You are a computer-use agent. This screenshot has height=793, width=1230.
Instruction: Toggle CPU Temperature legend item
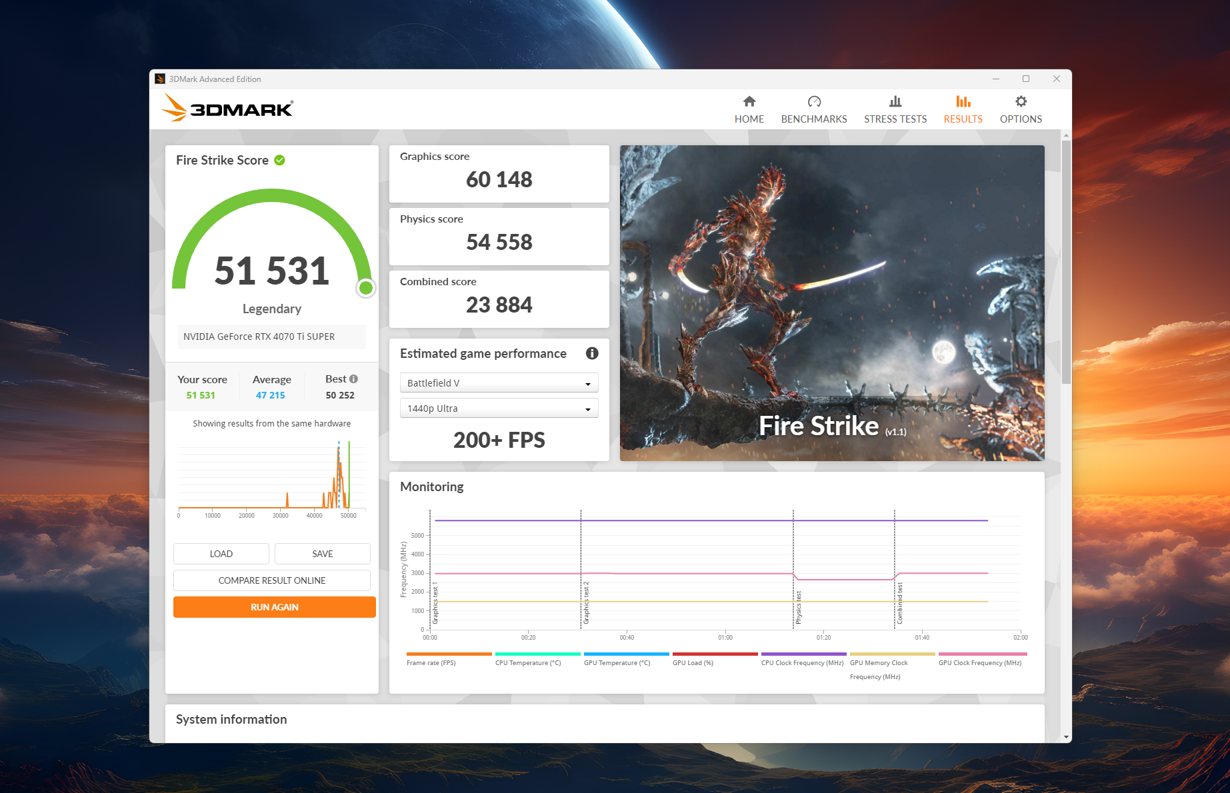[x=537, y=659]
